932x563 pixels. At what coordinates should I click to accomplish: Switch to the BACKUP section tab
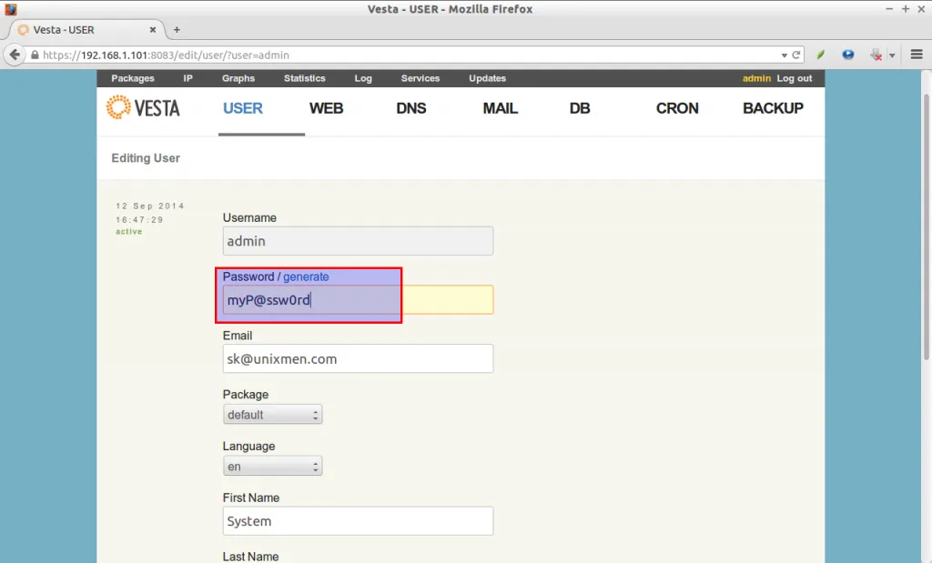point(773,108)
